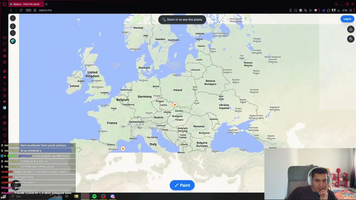Open WhatsApp in the Opera sidebar
This screenshot has height=200, width=356.
[4, 89]
